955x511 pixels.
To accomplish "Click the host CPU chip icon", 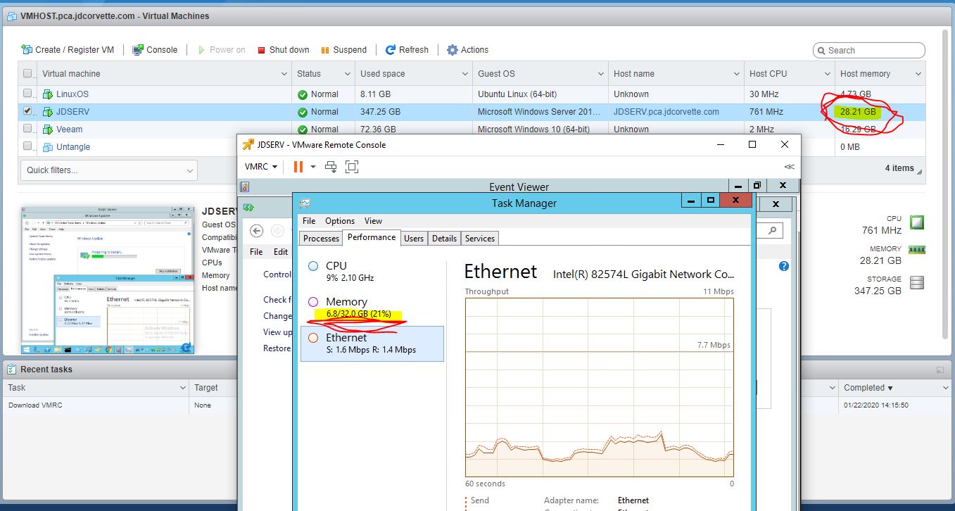I will pyautogui.click(x=916, y=222).
